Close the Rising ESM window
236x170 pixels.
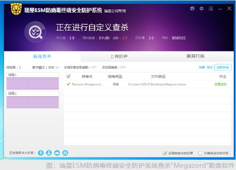[229, 8]
